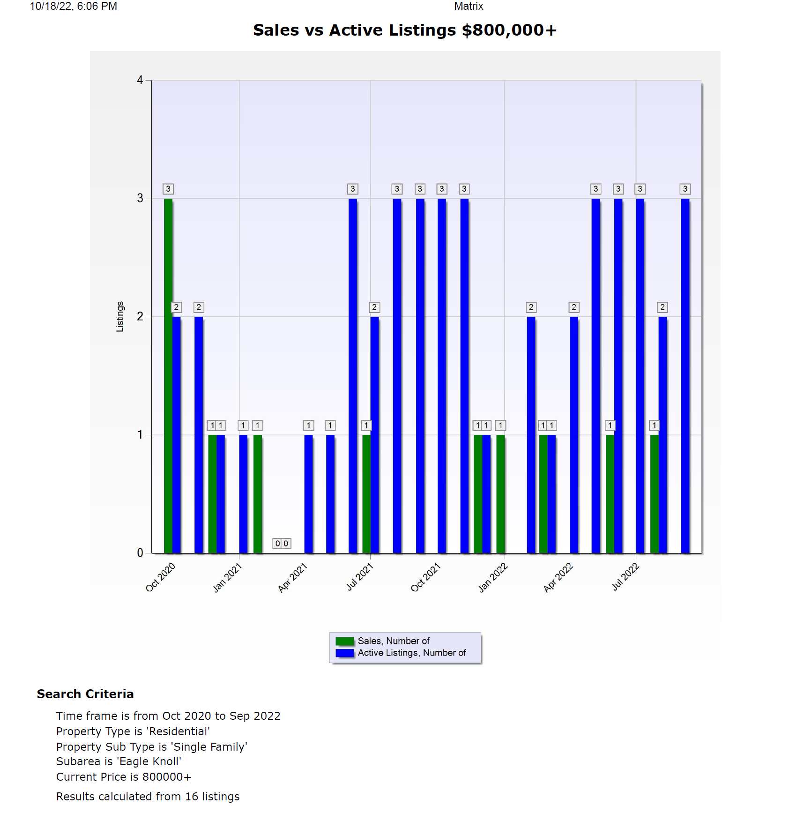Select "Property Type is 'Residential'" line
Viewport: 812px width, 813px height.
point(133,731)
